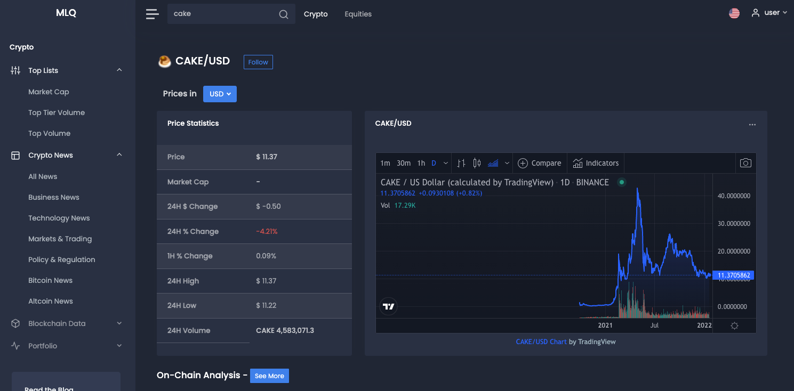This screenshot has width=794, height=391.
Task: Switch to the Crypto tab
Action: [x=316, y=14]
